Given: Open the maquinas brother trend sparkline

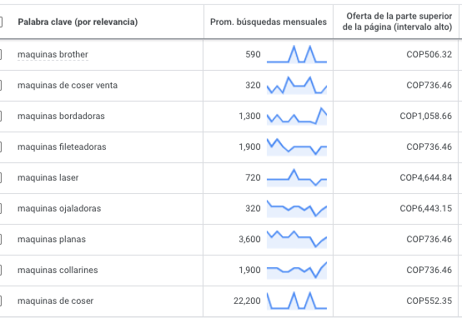Looking at the screenshot, I should pos(297,54).
